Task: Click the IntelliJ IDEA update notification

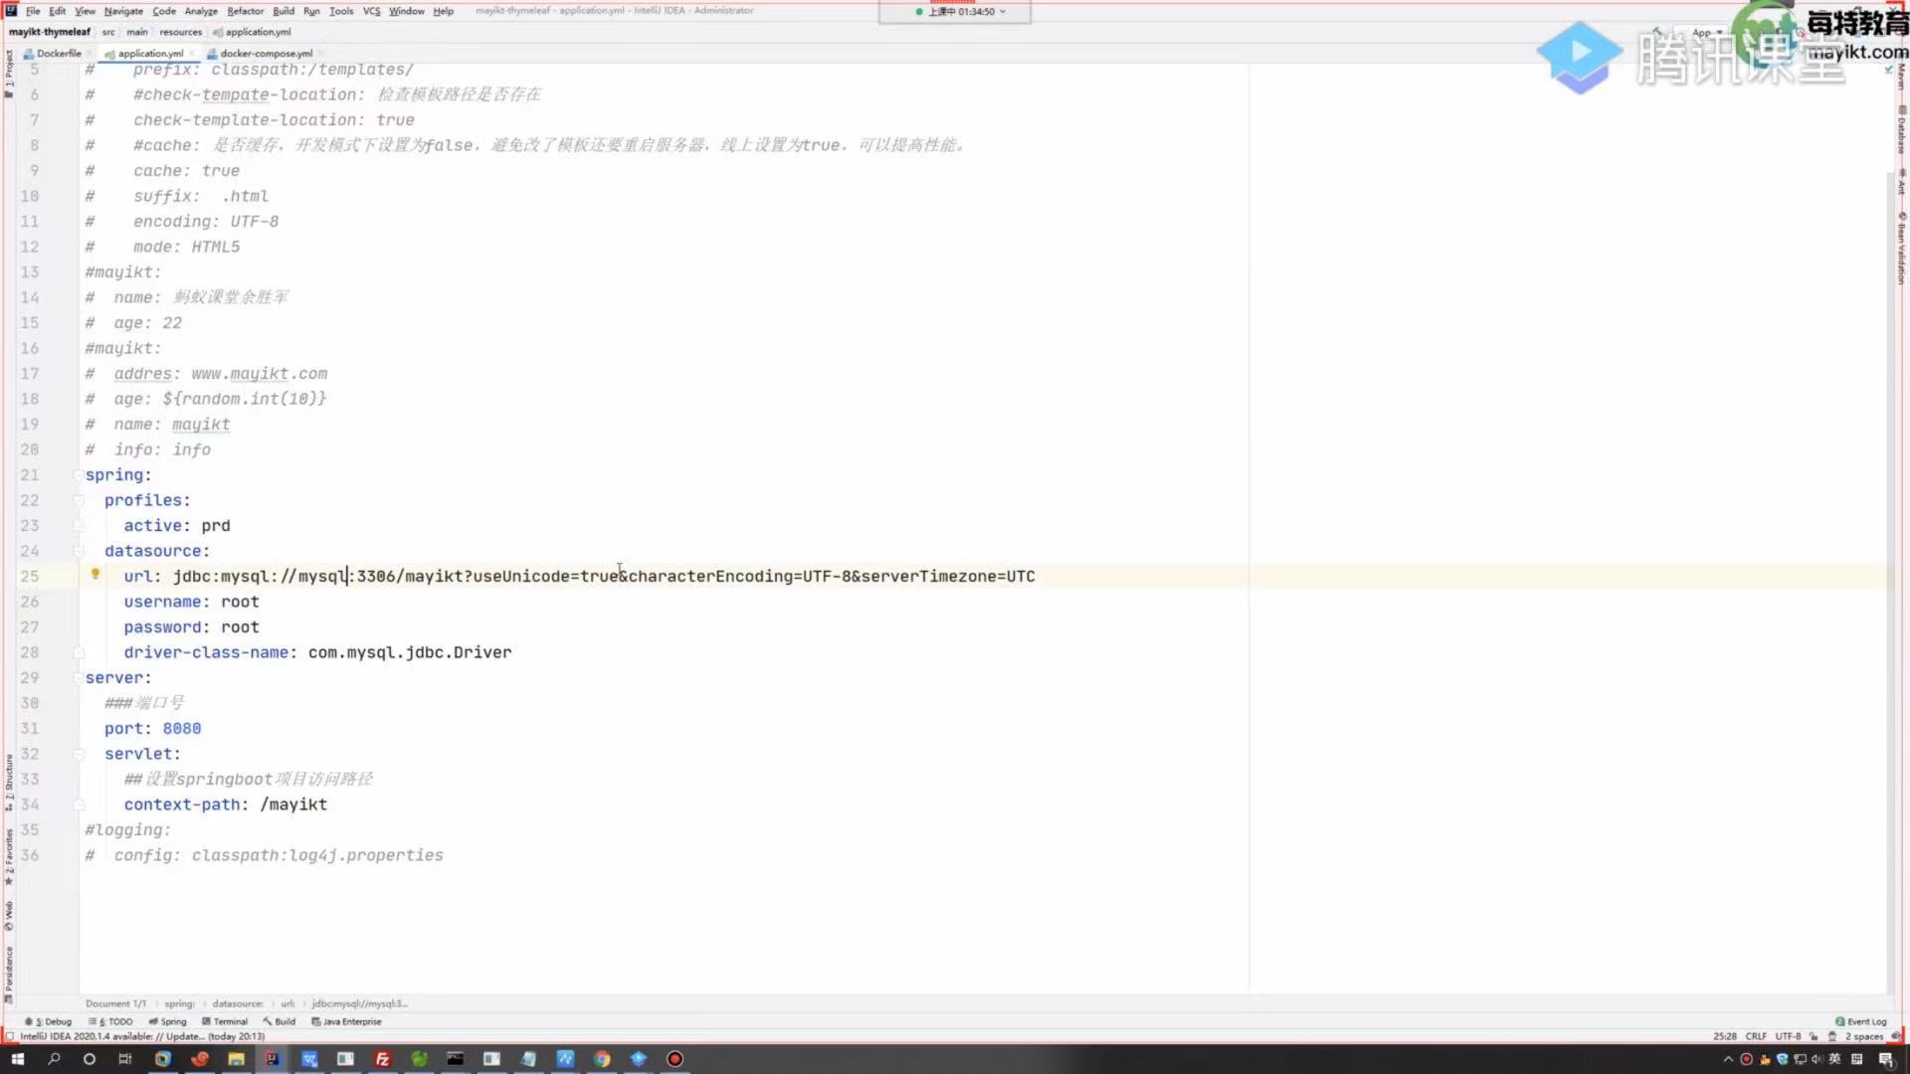Action: (x=141, y=1036)
